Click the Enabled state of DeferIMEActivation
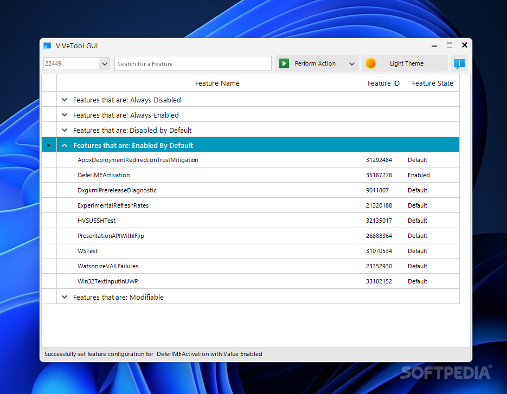This screenshot has height=394, width=507. coord(419,175)
